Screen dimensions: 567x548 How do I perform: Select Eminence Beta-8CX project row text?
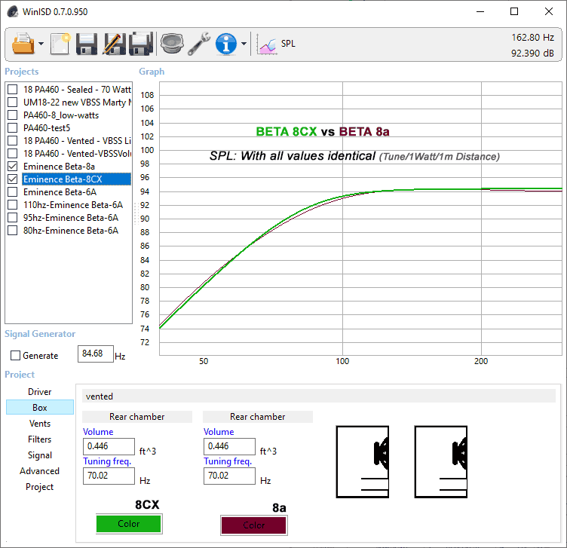point(63,179)
